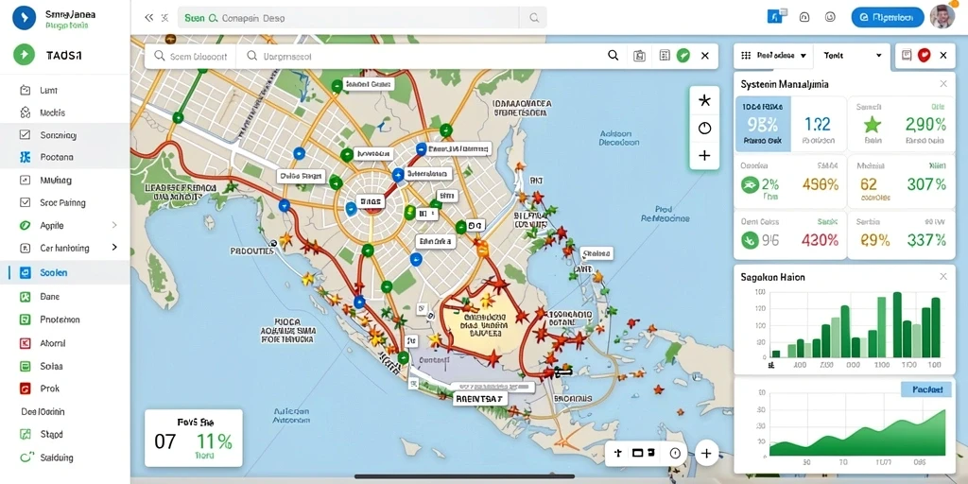Collapse sidebar with double chevron icon

coord(148,18)
